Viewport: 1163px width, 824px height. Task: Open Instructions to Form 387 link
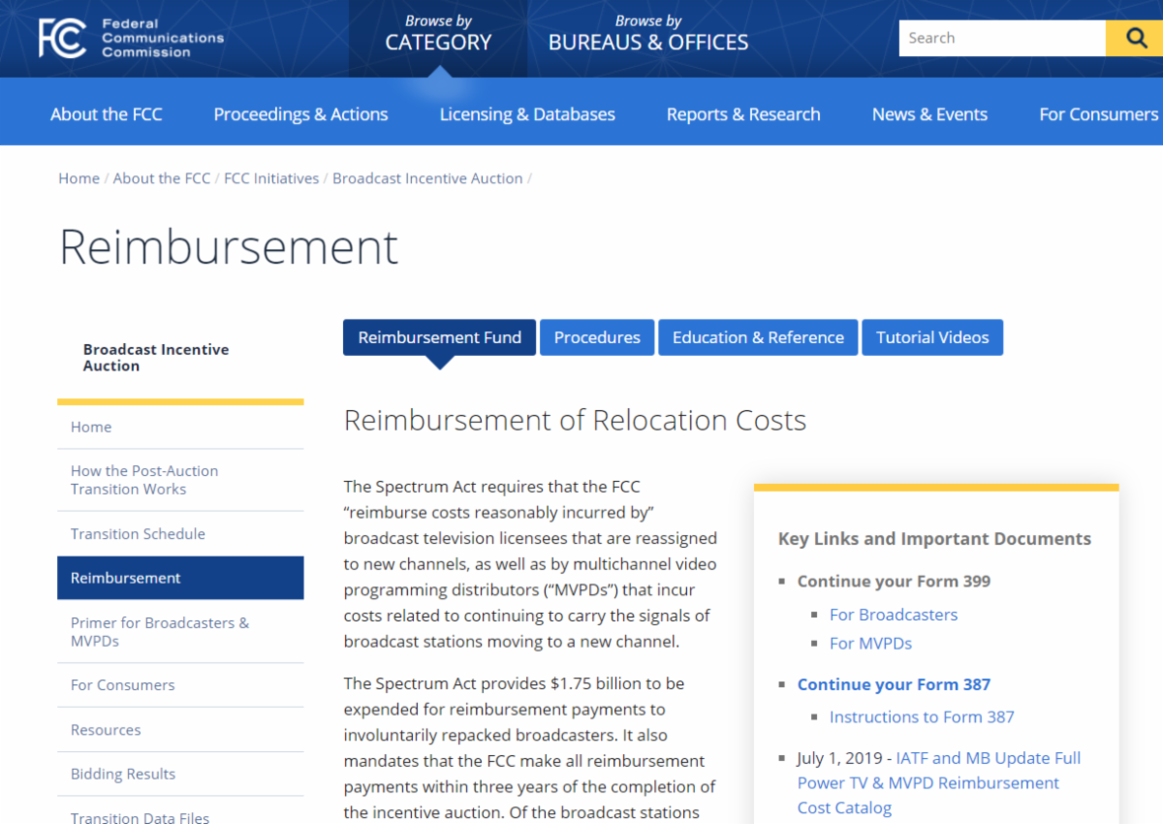[921, 717]
